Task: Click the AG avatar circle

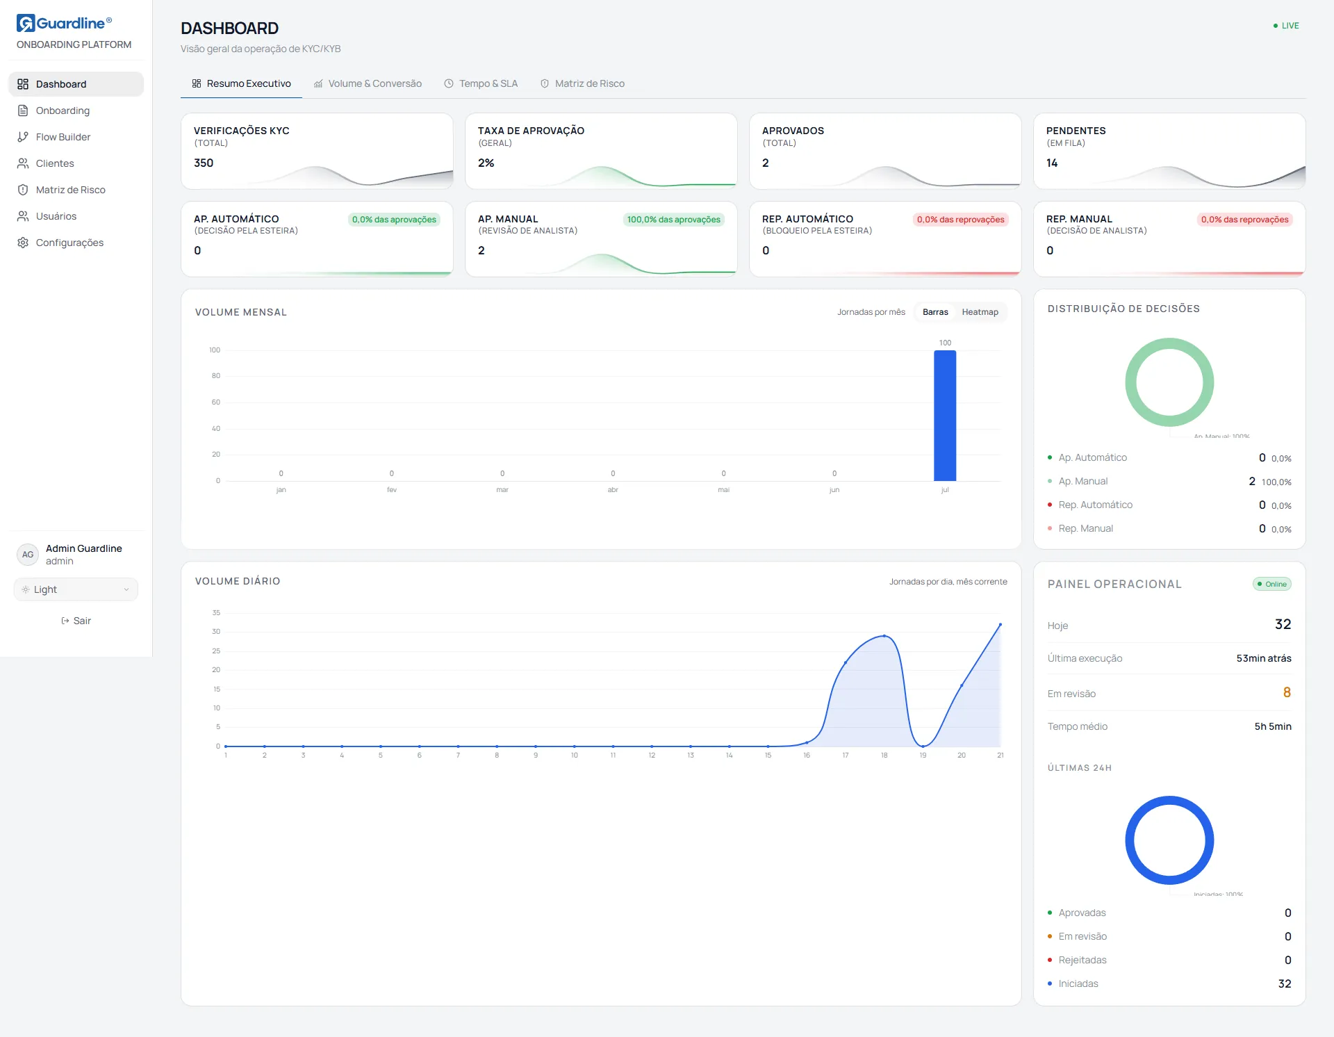Action: point(28,555)
